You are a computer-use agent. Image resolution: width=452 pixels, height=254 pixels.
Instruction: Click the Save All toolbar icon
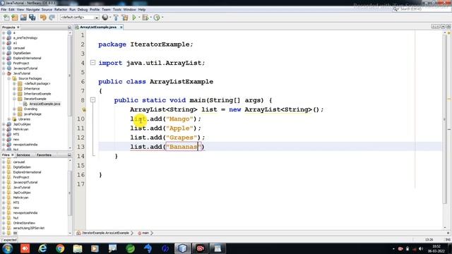pos(32,18)
